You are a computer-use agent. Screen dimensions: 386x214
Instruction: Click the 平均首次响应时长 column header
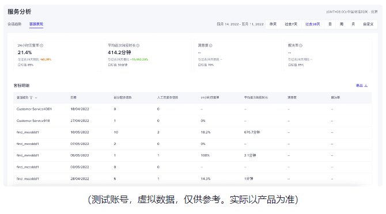click(256, 98)
